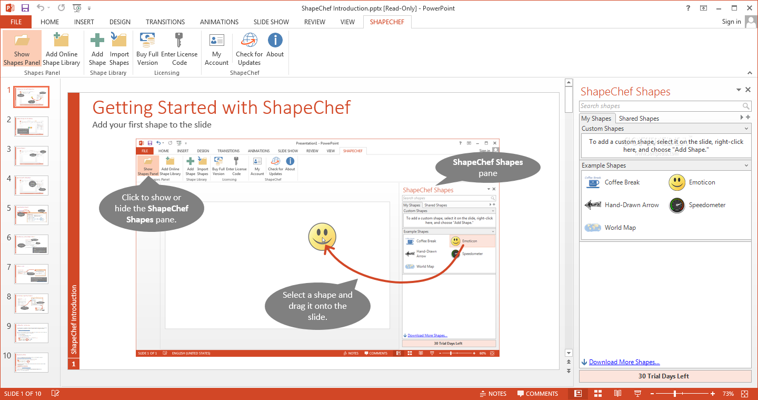Click the search magnifier icon in Shapes pane
Image resolution: width=758 pixels, height=400 pixels.
click(x=746, y=106)
